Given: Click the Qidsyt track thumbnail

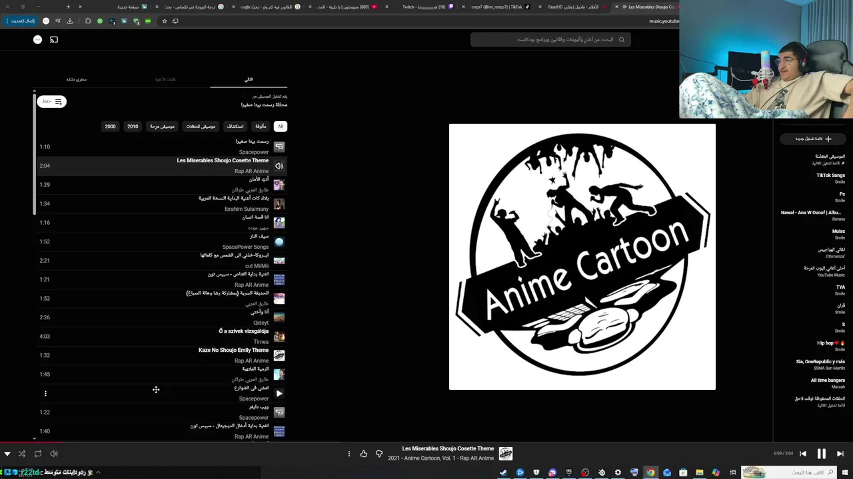Looking at the screenshot, I should pos(279,317).
